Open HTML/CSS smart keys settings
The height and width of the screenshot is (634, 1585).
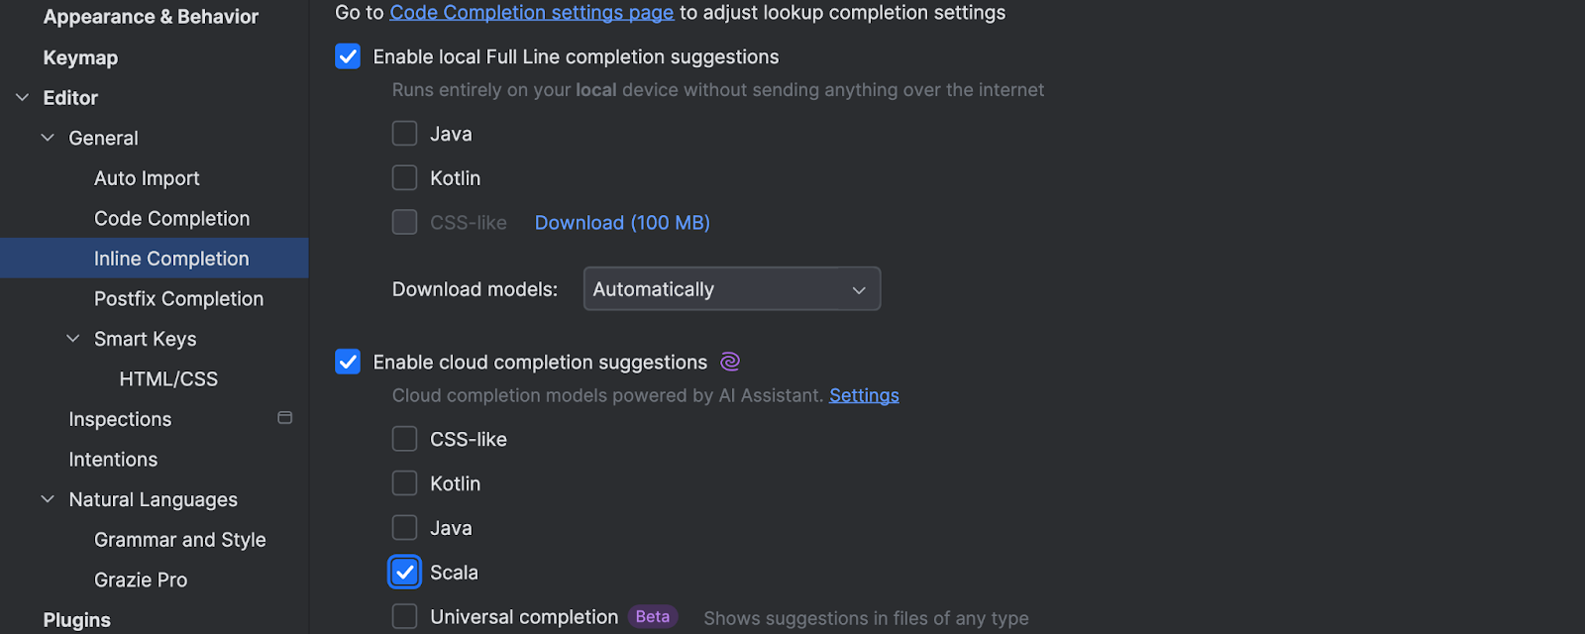[x=168, y=378]
